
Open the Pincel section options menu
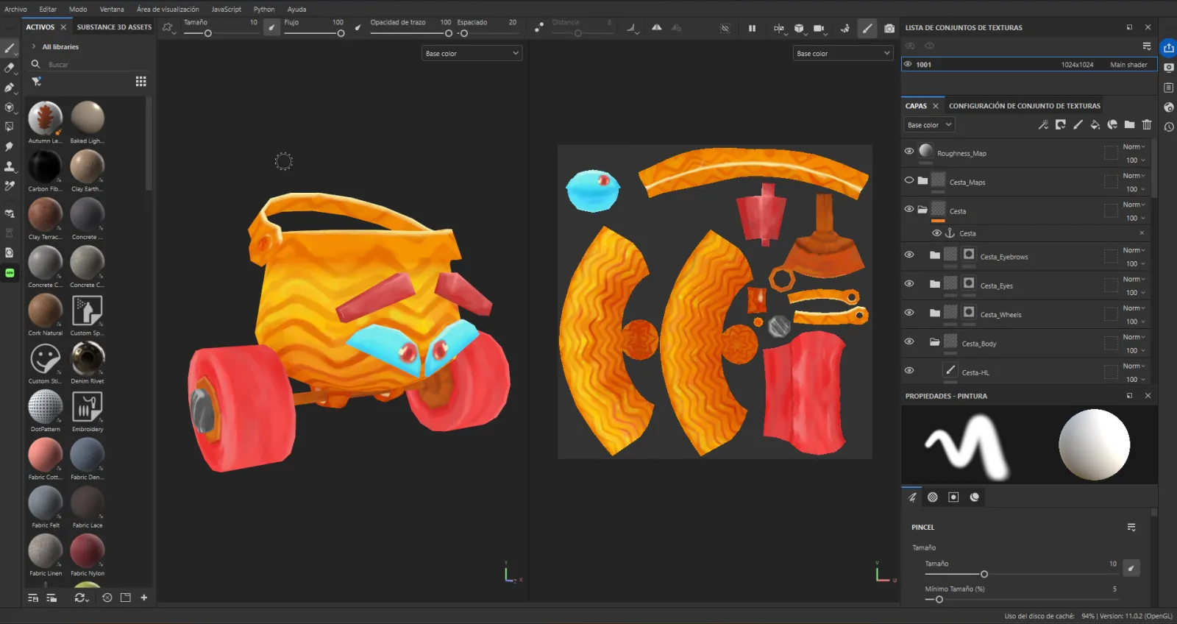(1131, 527)
